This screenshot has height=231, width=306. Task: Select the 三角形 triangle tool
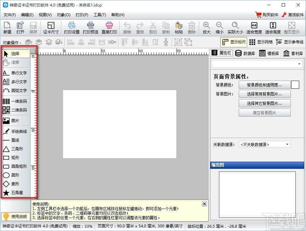click(16, 149)
